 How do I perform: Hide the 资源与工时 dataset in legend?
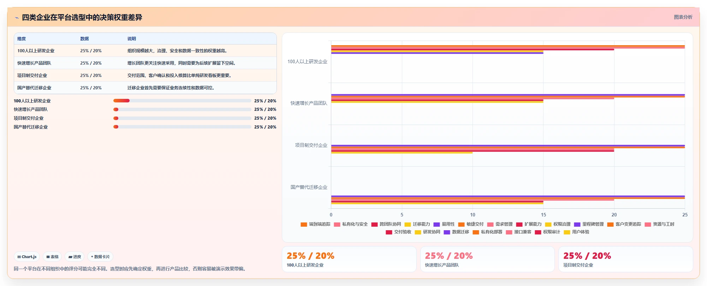point(659,224)
